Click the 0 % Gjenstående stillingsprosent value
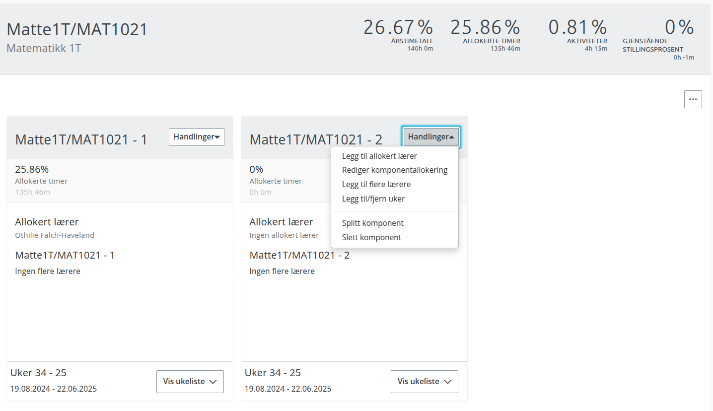 679,27
